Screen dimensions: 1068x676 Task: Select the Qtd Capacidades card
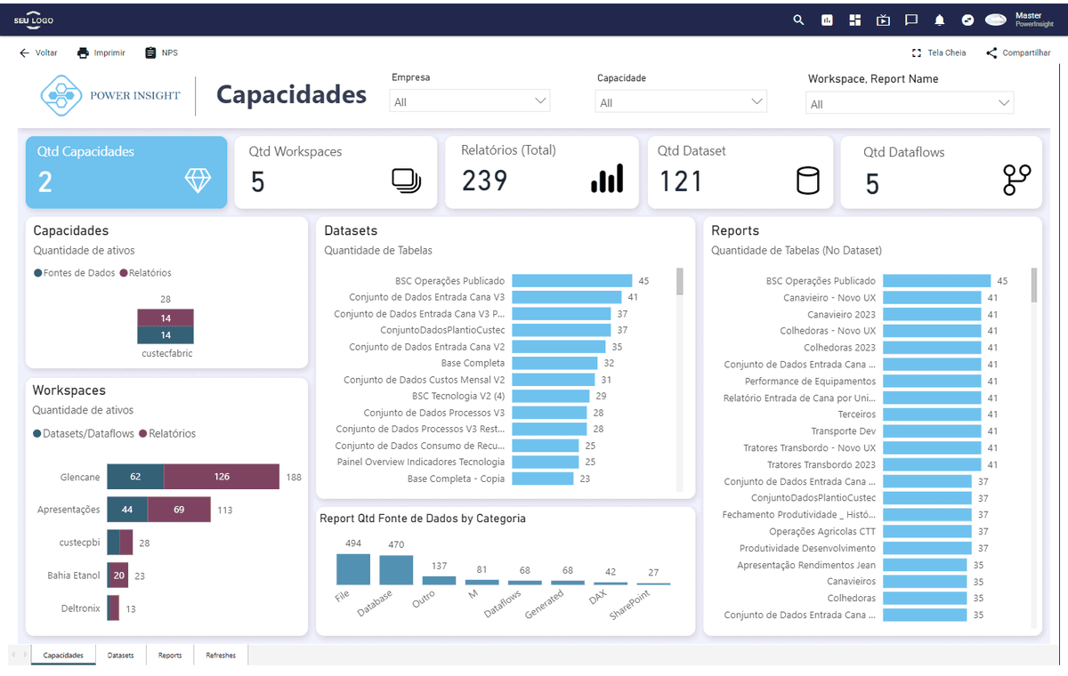126,172
